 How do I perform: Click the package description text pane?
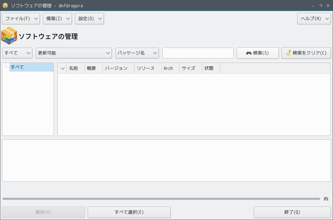coord(166,161)
